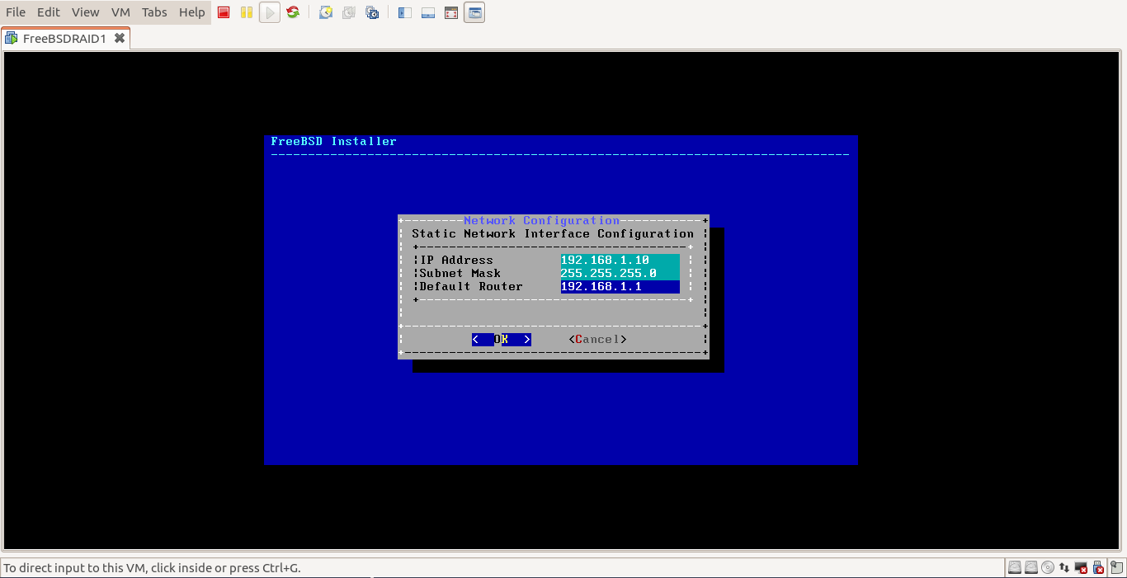Image resolution: width=1127 pixels, height=578 pixels.
Task: Click the IP Address field showing 192.168.1.10
Action: click(x=617, y=260)
